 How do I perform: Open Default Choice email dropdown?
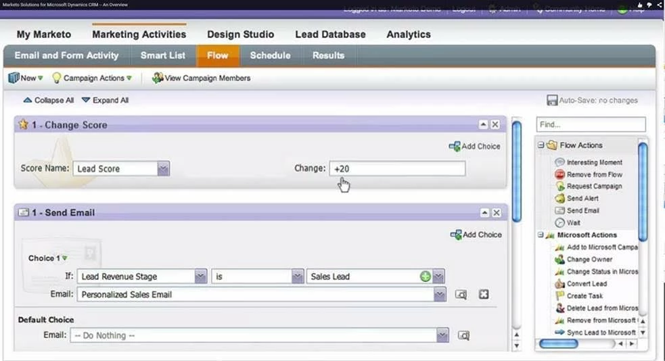pos(442,335)
